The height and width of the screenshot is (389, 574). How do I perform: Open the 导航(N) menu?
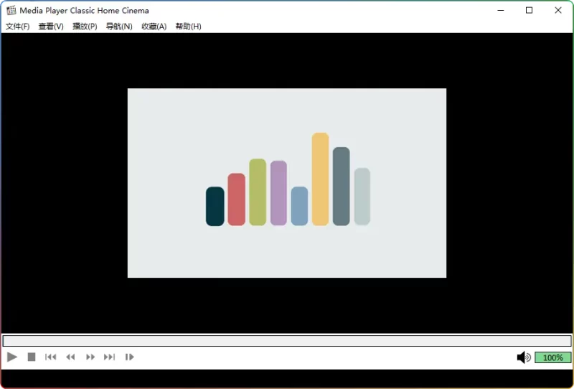click(x=119, y=27)
